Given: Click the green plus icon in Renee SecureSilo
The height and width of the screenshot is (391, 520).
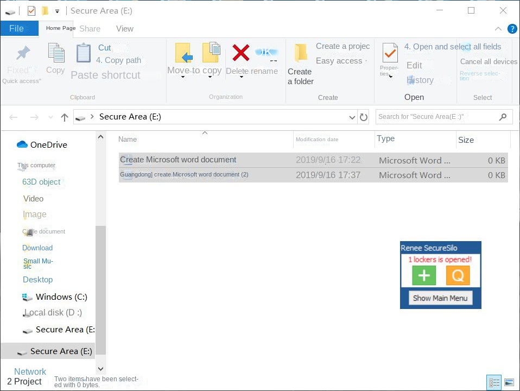Looking at the screenshot, I should (424, 276).
